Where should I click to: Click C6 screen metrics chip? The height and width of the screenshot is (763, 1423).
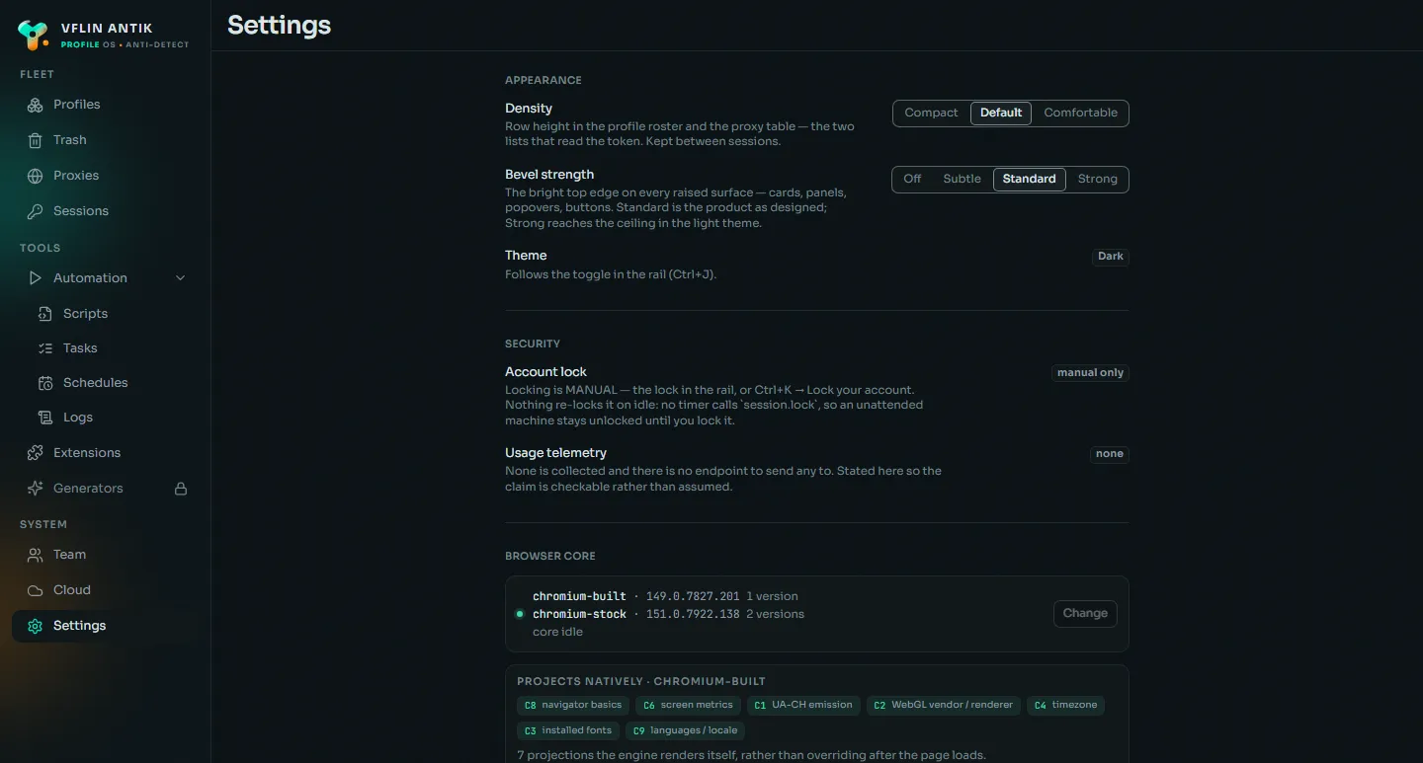click(688, 705)
